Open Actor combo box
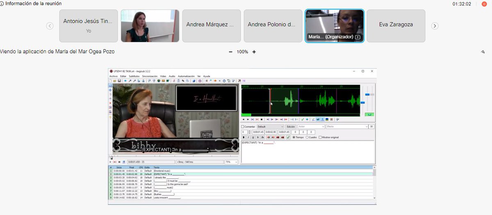The width and height of the screenshot is (492, 215). [311, 127]
